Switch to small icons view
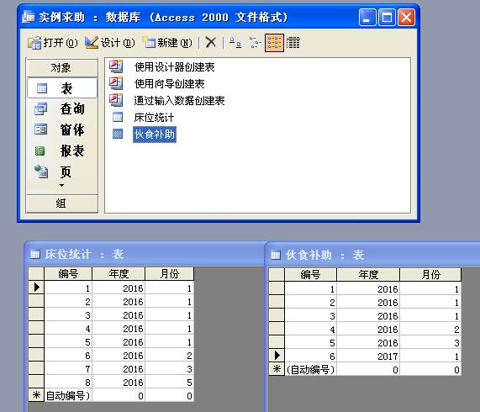The height and width of the screenshot is (412, 480). [x=255, y=43]
